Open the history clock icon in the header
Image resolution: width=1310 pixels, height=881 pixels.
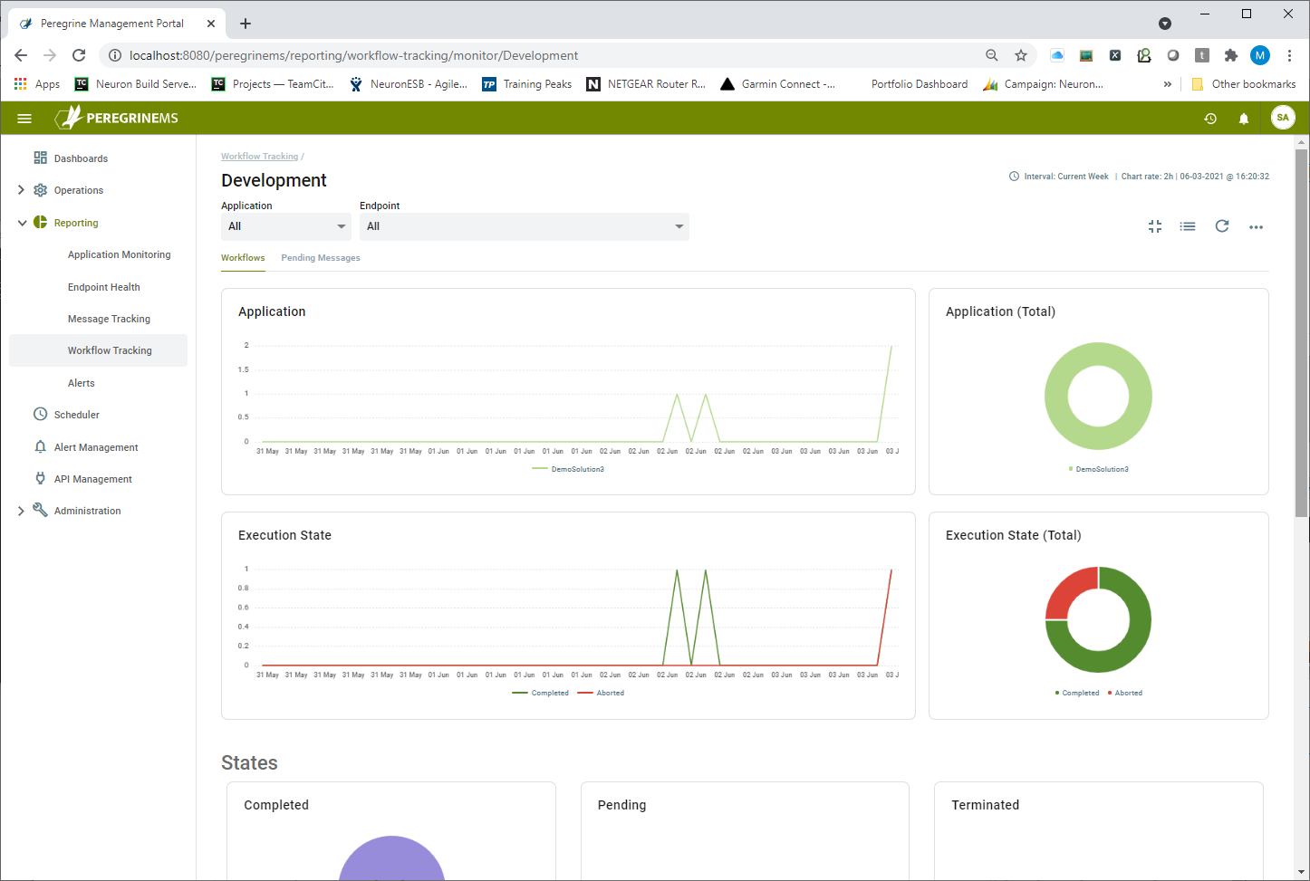click(1210, 119)
